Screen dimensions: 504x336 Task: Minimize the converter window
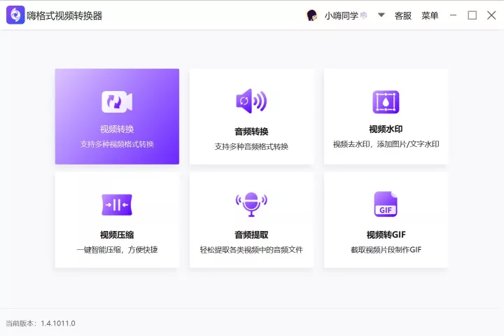(453, 15)
